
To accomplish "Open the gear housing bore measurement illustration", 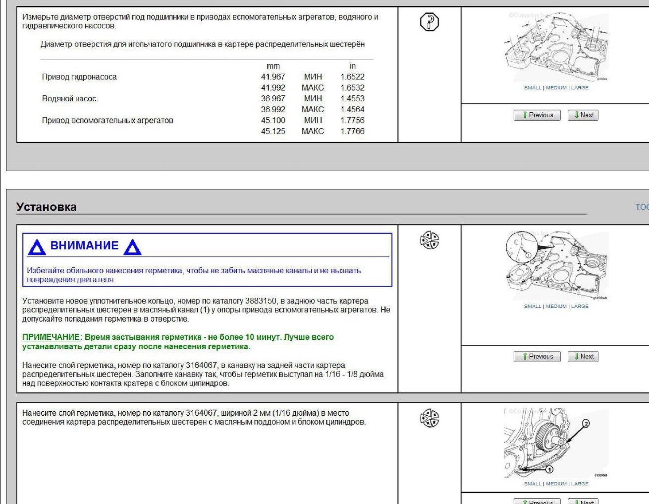I will tap(556, 47).
